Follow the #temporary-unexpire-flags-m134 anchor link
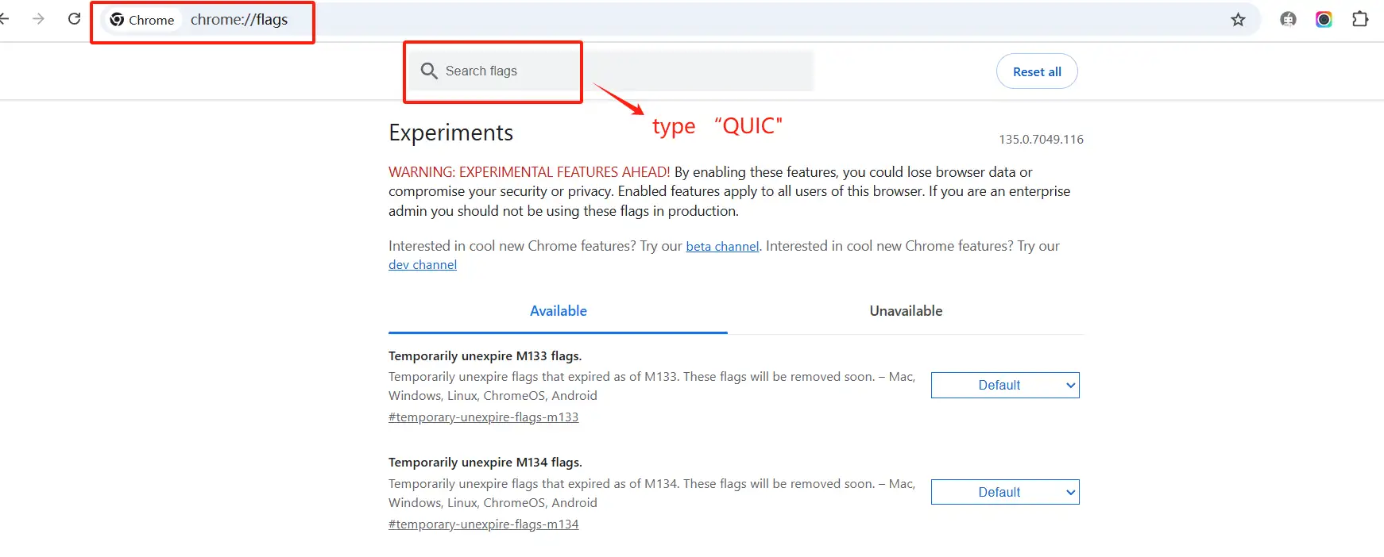The image size is (1384, 557). (483, 524)
